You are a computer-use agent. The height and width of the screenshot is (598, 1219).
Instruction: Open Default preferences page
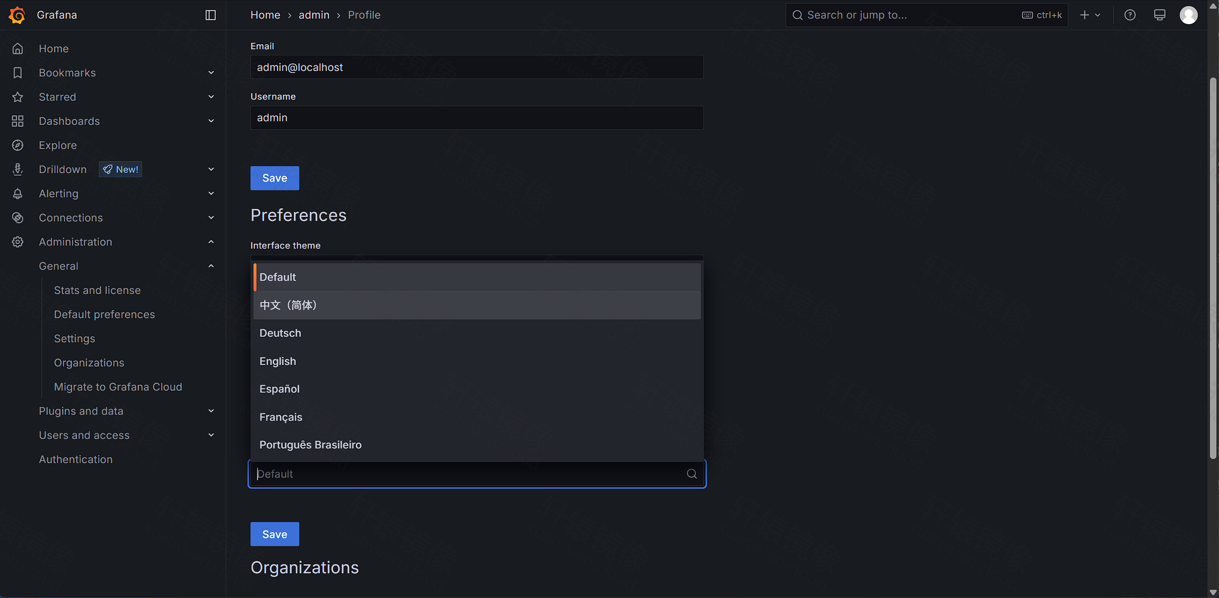104,315
